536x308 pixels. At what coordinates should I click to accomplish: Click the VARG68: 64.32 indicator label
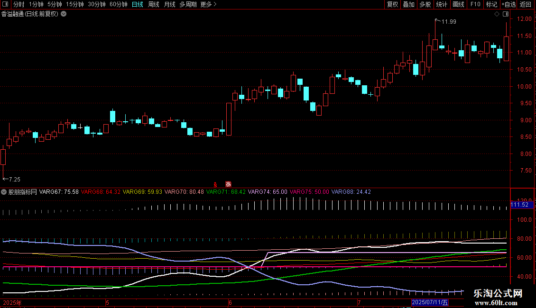[x=101, y=192]
